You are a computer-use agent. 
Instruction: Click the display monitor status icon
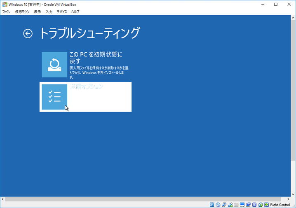click(x=242, y=205)
